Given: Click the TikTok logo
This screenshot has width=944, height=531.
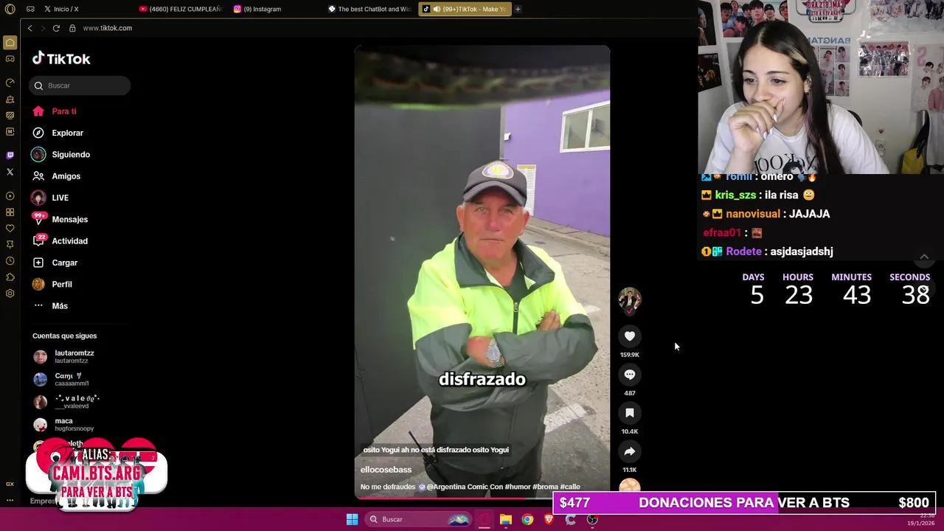Looking at the screenshot, I should tap(61, 59).
